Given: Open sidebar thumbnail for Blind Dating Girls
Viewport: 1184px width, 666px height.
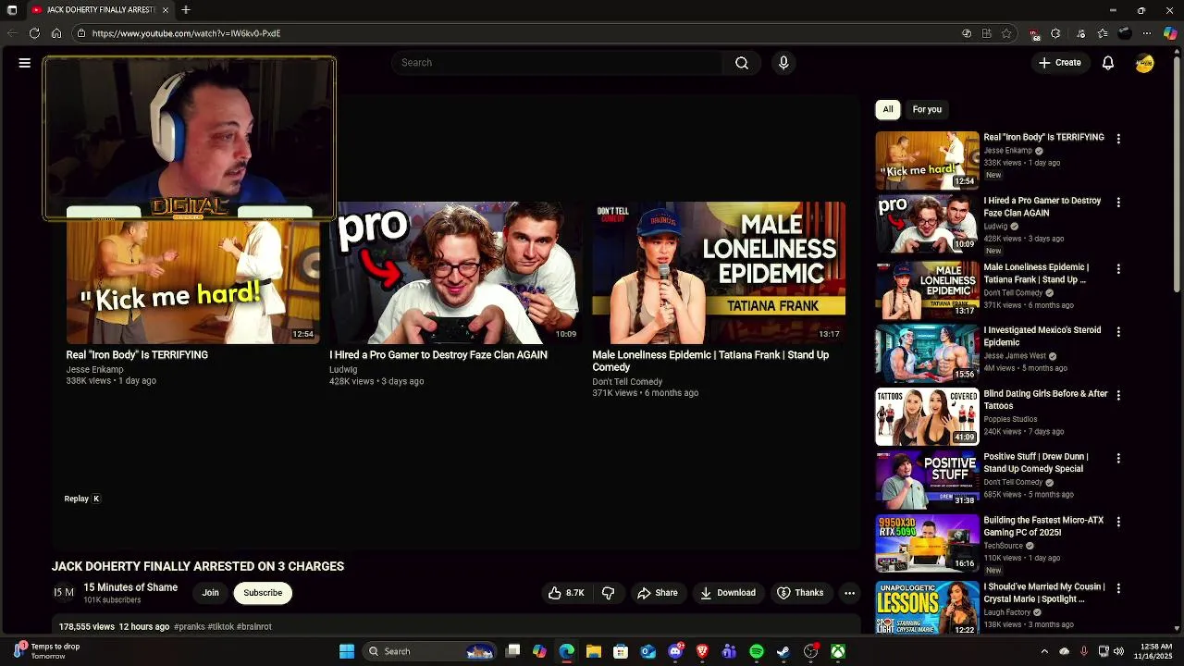Looking at the screenshot, I should (x=927, y=417).
